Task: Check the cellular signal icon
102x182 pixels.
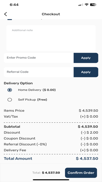Action: 81,5
